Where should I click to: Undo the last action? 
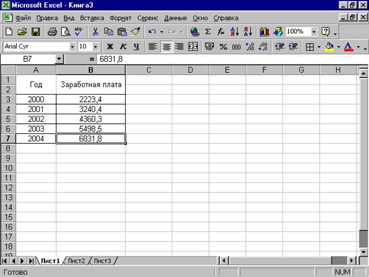(x=152, y=31)
